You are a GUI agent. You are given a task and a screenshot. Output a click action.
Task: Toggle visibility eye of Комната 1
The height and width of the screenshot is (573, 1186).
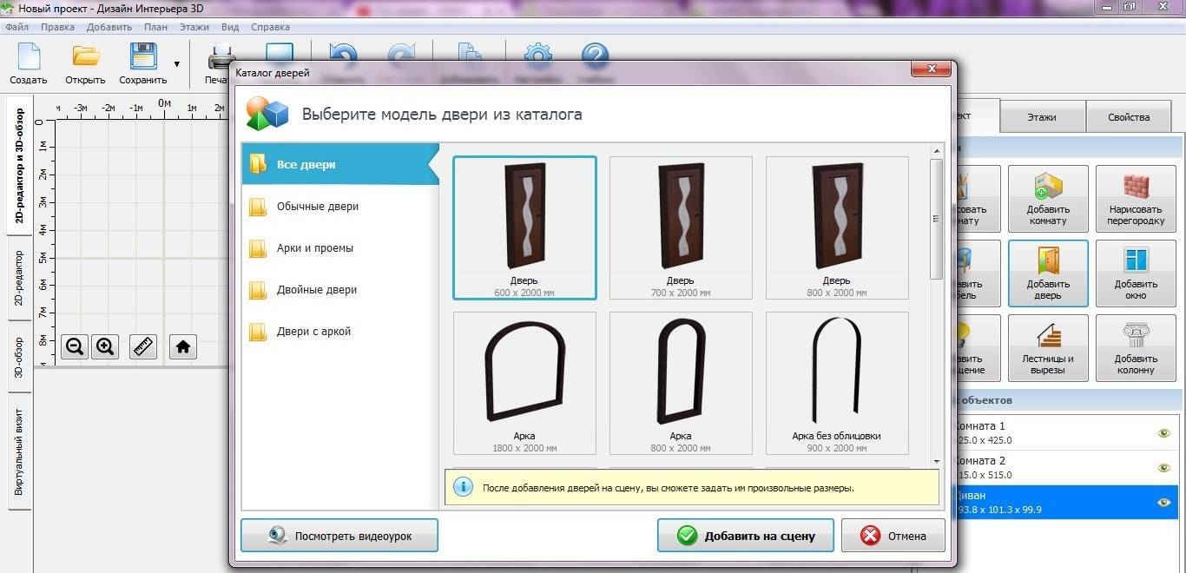tap(1164, 433)
